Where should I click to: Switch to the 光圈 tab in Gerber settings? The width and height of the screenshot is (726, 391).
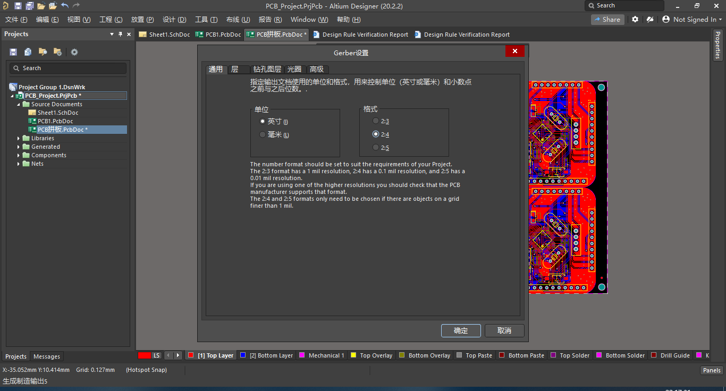[294, 69]
